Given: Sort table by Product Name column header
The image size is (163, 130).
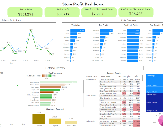Looking at the screenshot, I should coord(105,76).
